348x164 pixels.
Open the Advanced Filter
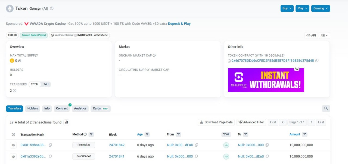[251, 122]
